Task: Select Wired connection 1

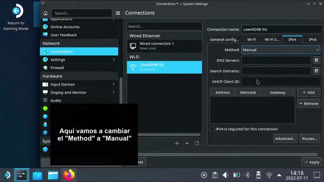Action: tap(165, 46)
